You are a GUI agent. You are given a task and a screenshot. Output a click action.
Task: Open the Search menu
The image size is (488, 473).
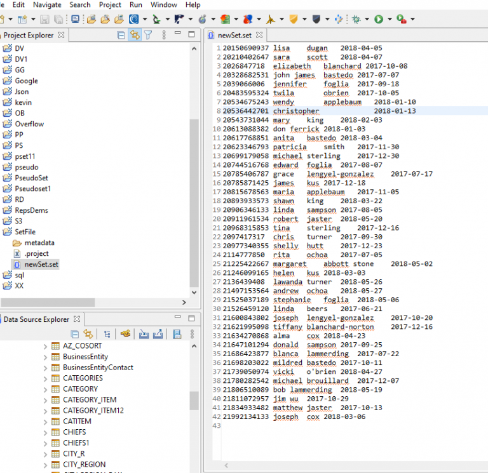pos(80,4)
